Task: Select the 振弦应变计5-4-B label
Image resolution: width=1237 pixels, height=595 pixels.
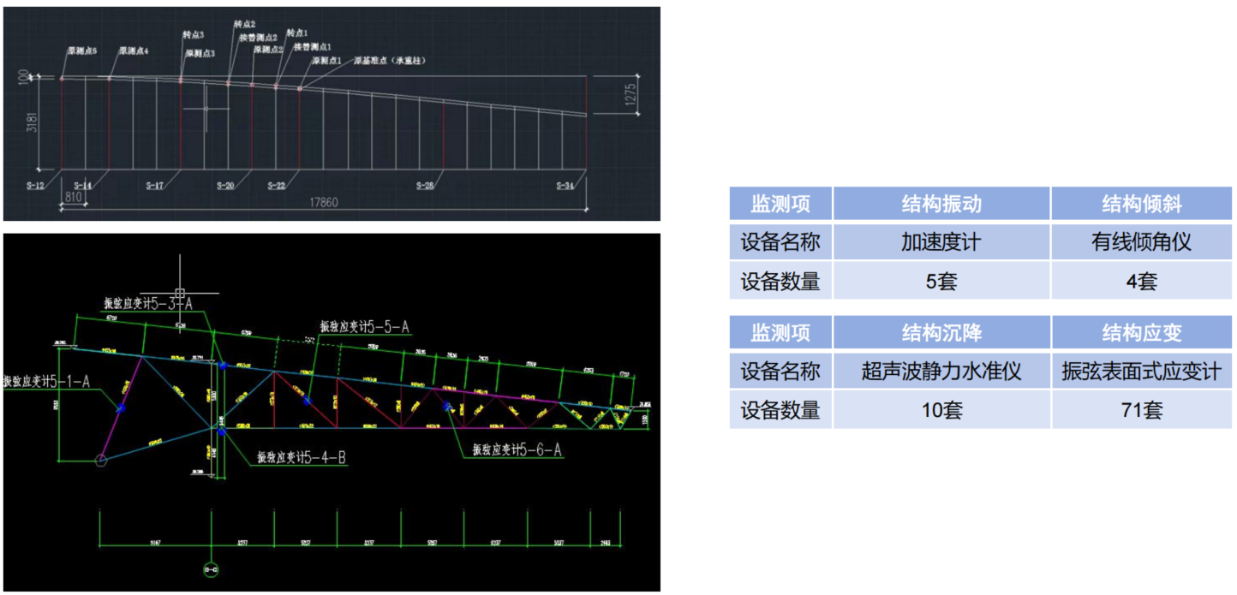Action: point(301,458)
